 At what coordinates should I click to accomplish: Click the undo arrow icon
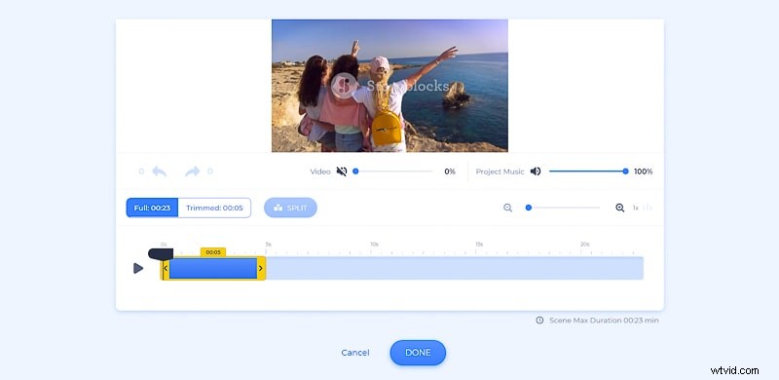pyautogui.click(x=159, y=171)
